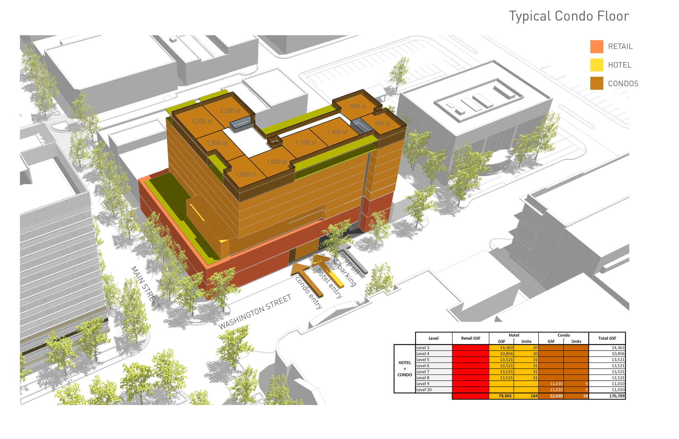Image resolution: width=679 pixels, height=439 pixels.
Task: Click condo units total 18
Action: click(576, 396)
